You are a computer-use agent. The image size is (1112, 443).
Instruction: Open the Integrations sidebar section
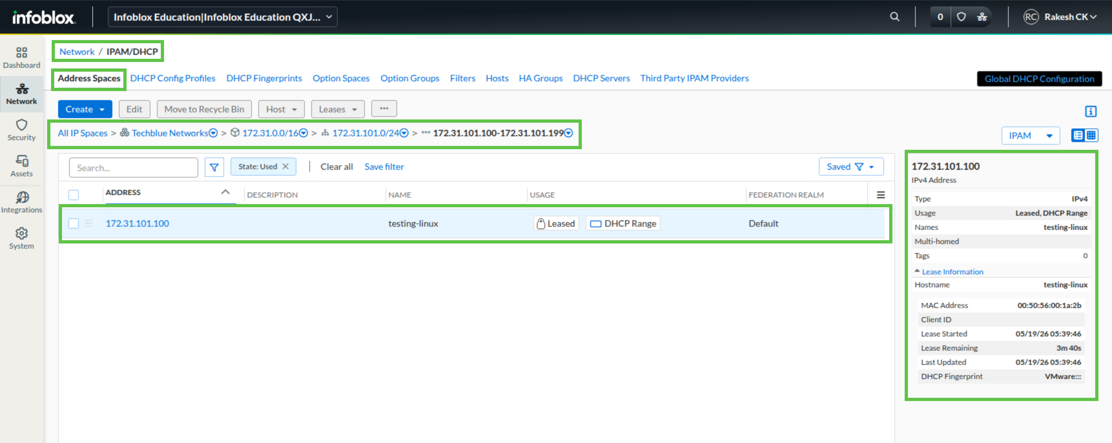21,203
